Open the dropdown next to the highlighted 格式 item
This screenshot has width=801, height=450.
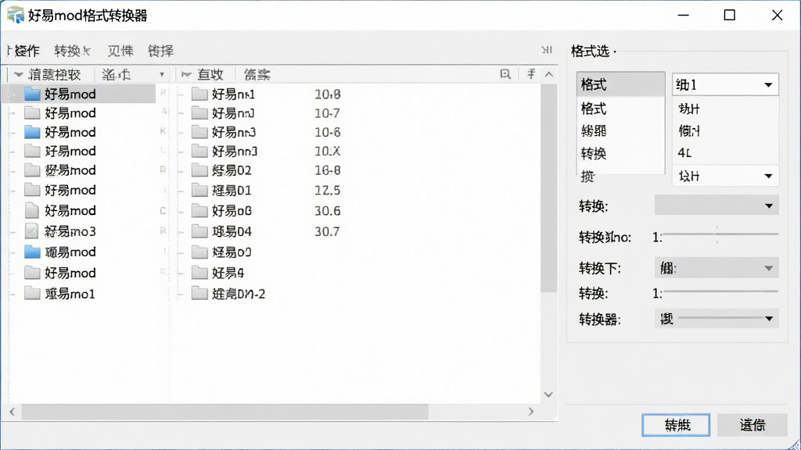[725, 84]
